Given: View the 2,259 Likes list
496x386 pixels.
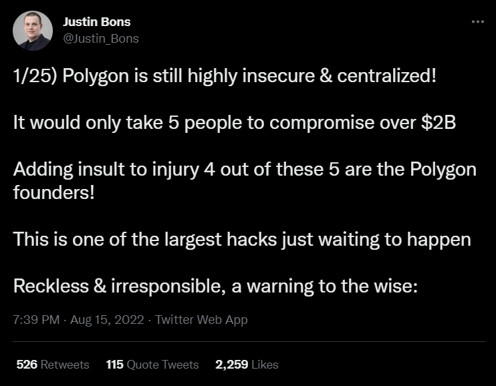Looking at the screenshot, I should 247,365.
